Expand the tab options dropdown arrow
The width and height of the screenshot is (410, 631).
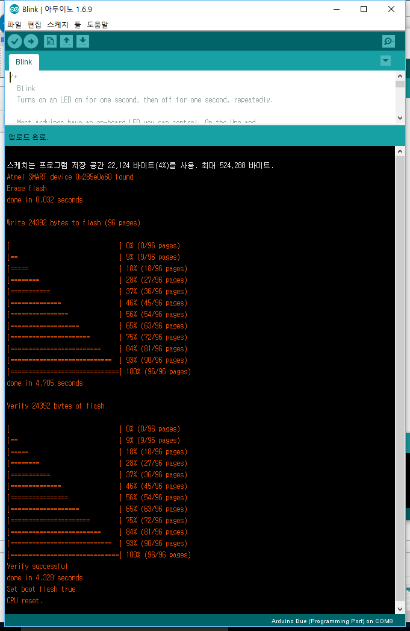pyautogui.click(x=385, y=61)
